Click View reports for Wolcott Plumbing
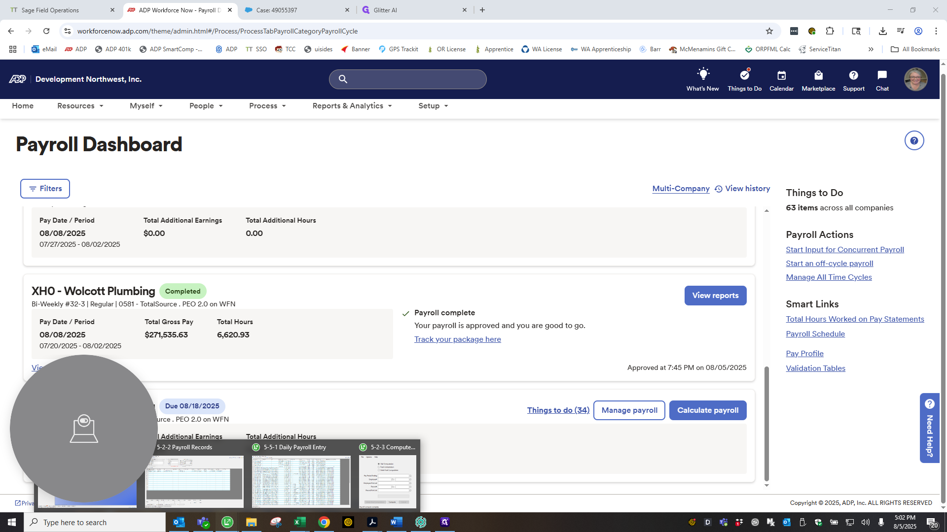 tap(715, 296)
